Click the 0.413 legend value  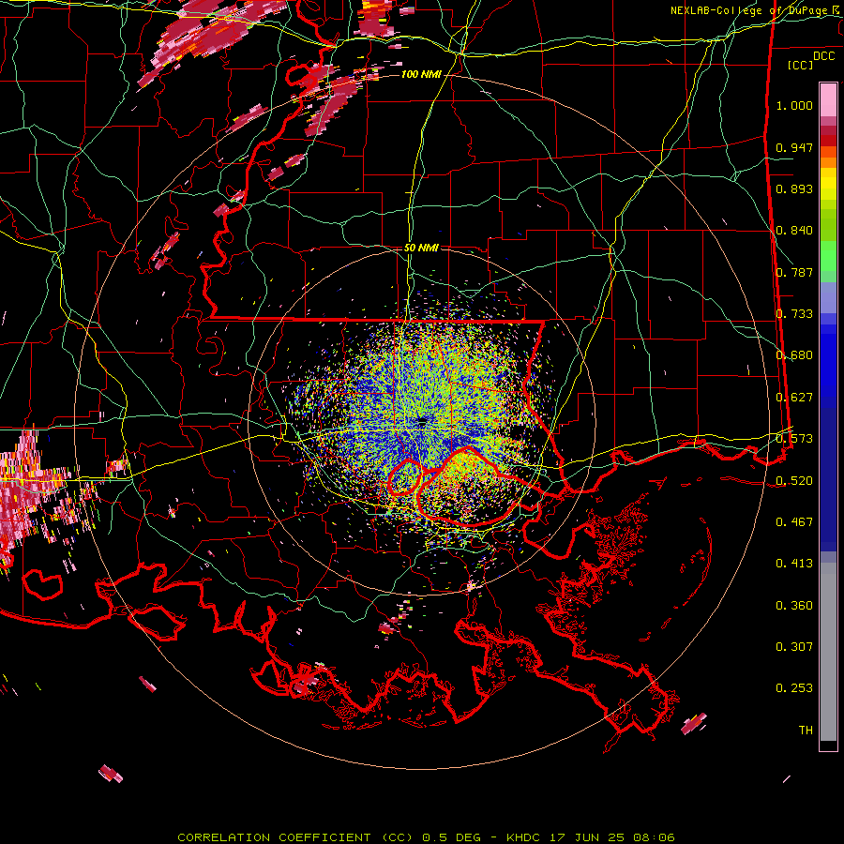(x=794, y=563)
